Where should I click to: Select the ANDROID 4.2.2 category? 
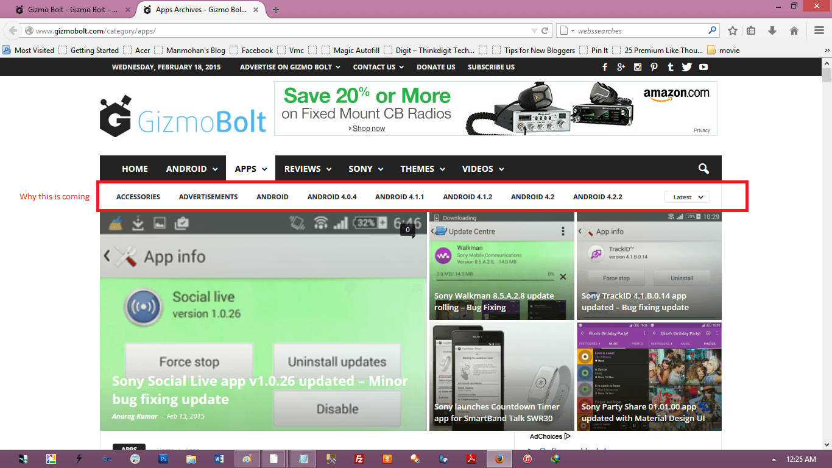point(598,197)
